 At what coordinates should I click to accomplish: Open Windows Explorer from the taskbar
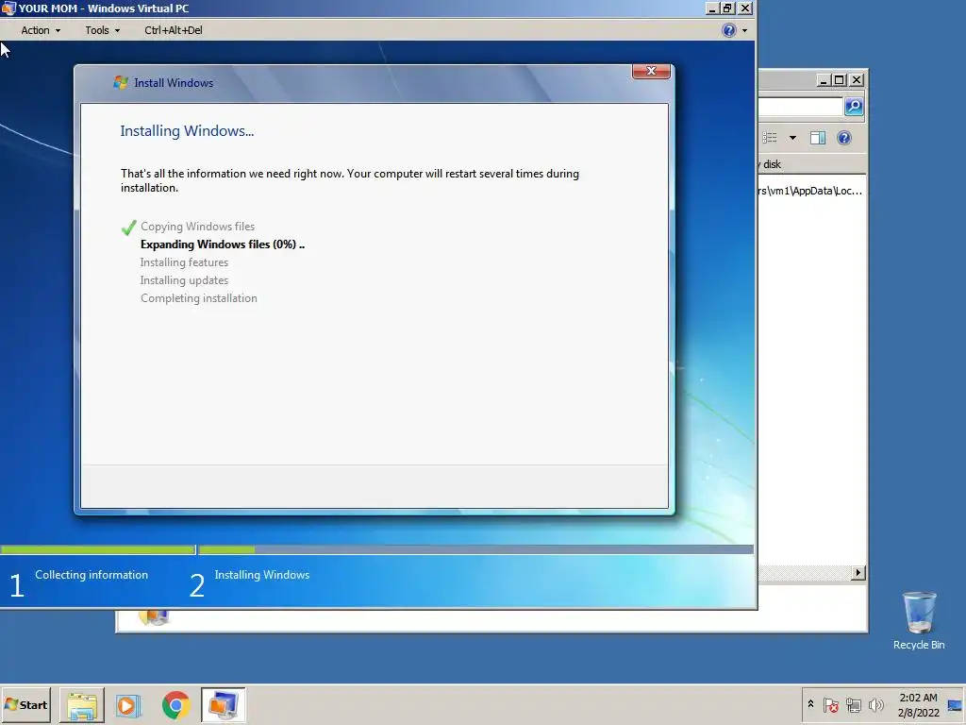click(82, 705)
